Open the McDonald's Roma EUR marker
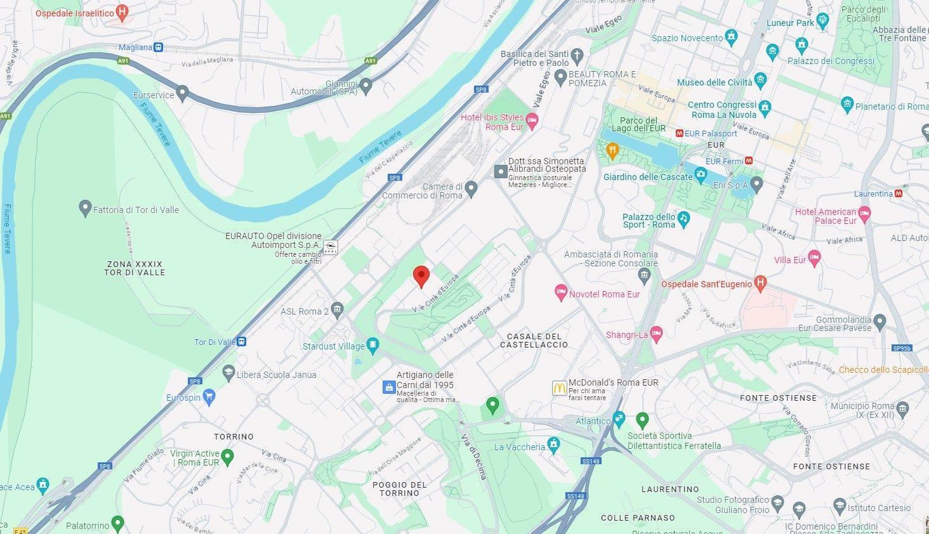This screenshot has width=929, height=534. (x=559, y=387)
